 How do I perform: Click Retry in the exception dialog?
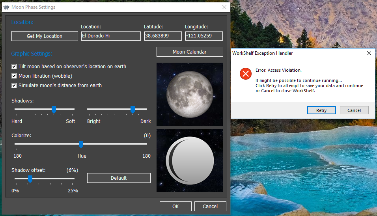[321, 110]
